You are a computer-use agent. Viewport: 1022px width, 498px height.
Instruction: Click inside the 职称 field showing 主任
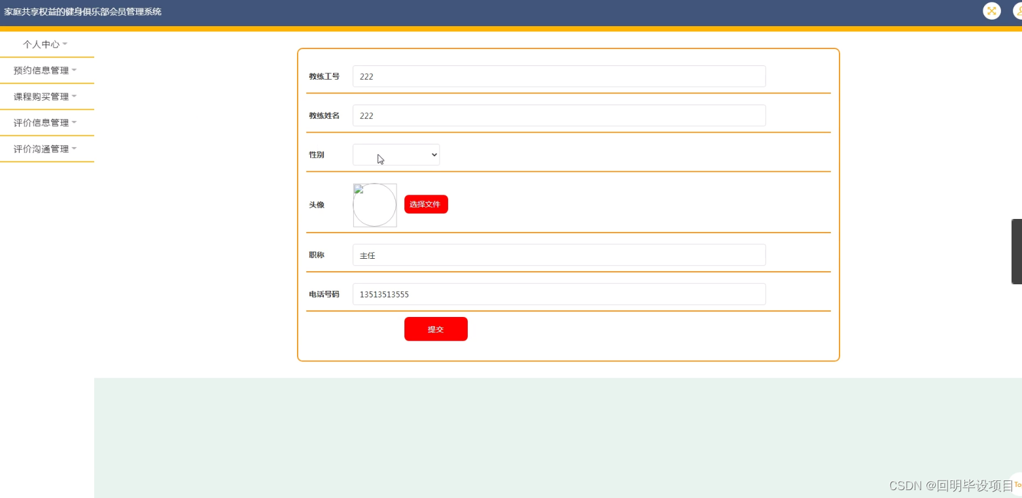point(558,255)
